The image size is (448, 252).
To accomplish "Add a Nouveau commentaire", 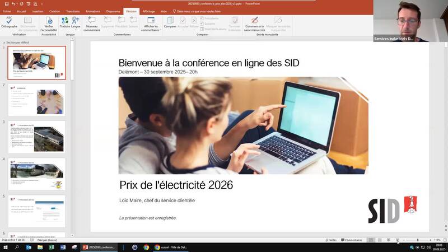I will [92, 22].
